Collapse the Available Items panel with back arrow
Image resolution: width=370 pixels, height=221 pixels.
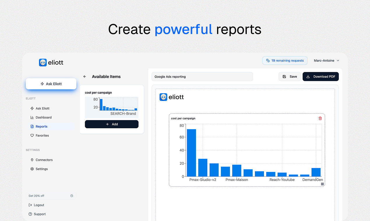pos(84,76)
